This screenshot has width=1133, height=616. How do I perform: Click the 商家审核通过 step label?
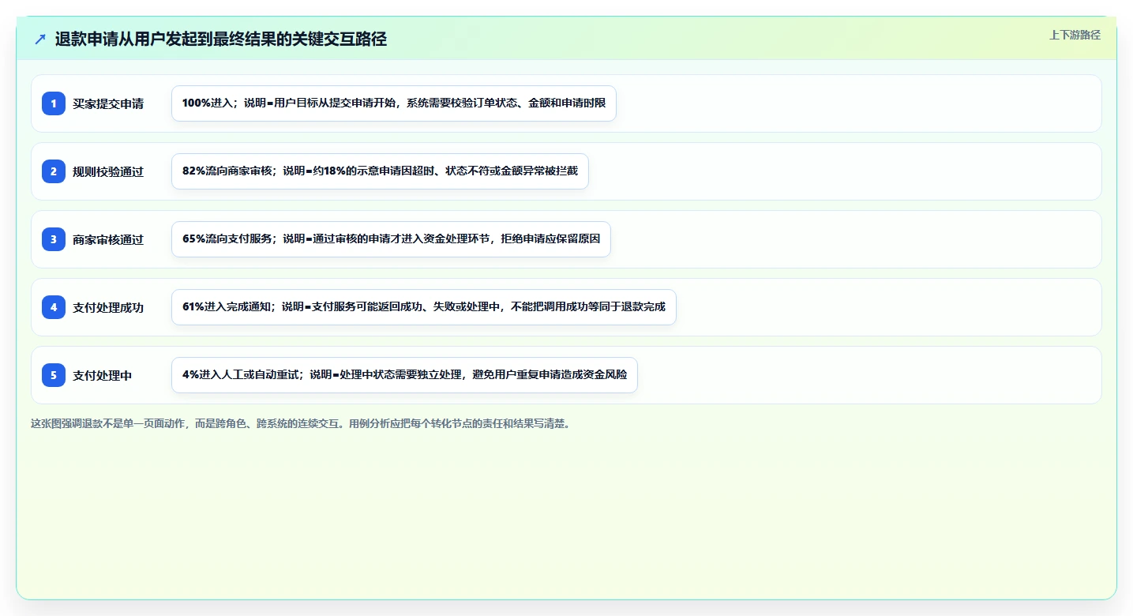tap(108, 239)
